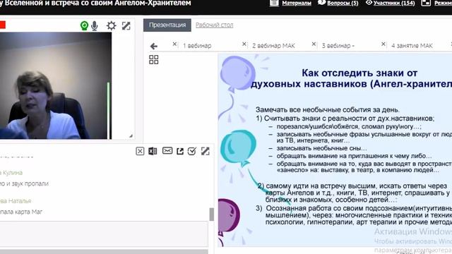Click slide title 'Как отследить знаки от'
The width and height of the screenshot is (452, 254).
click(x=359, y=73)
